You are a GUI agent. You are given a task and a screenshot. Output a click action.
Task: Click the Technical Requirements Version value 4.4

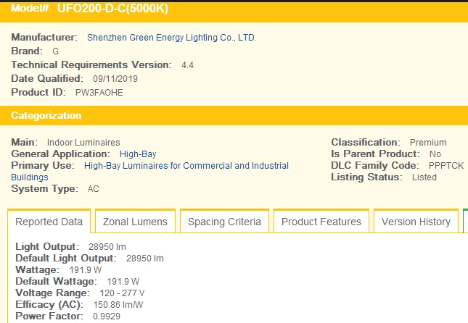tap(187, 65)
